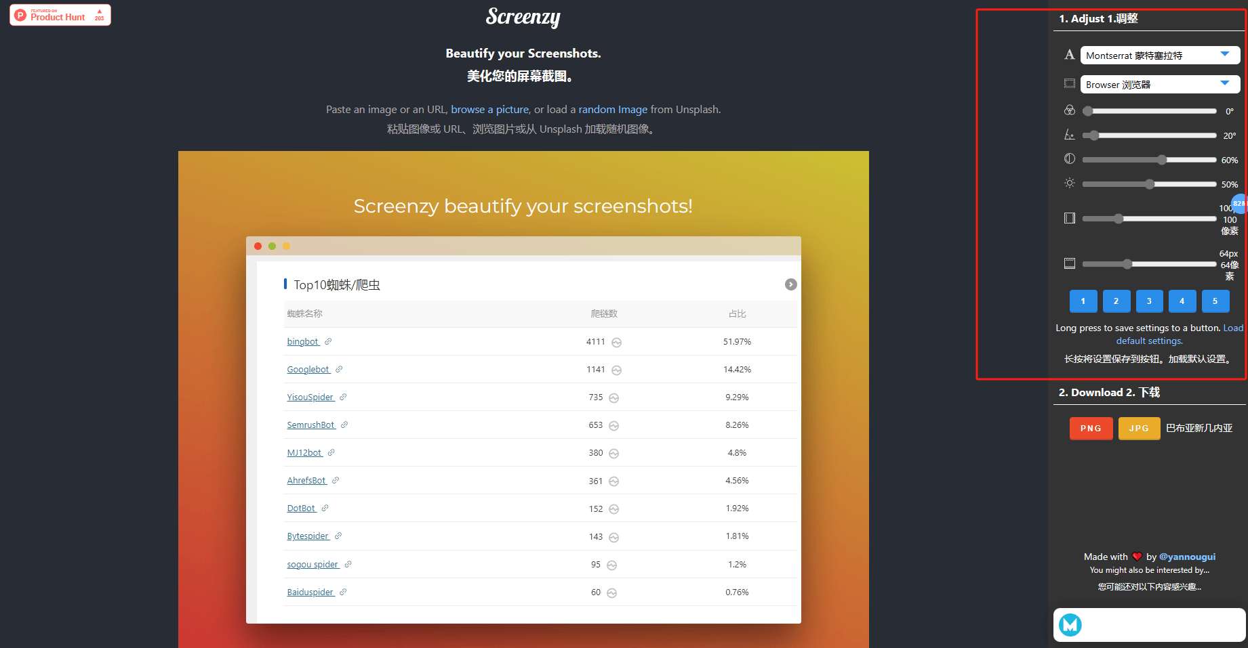Viewport: 1248px width, 648px height.
Task: Click the yellow dot in browser frame
Action: pyautogui.click(x=286, y=246)
